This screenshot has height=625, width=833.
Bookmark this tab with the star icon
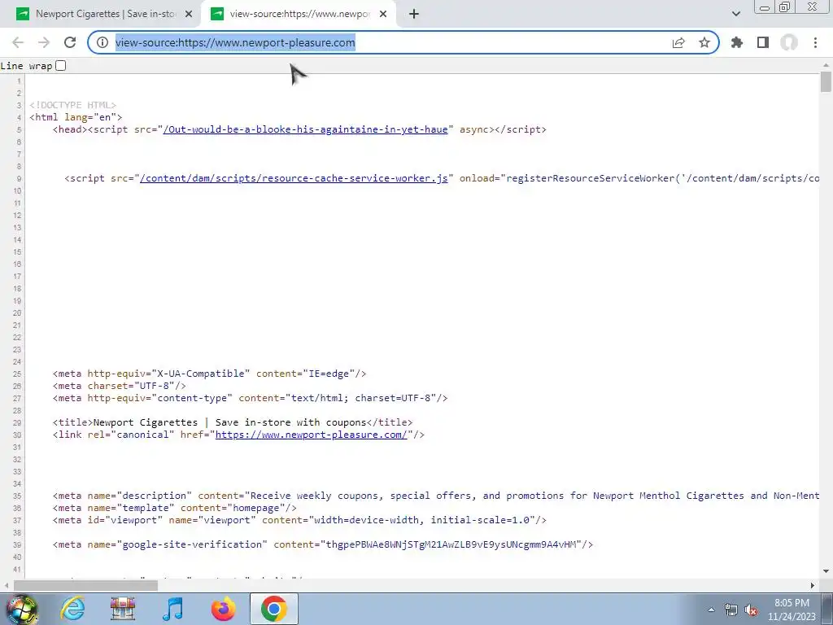[x=704, y=42]
